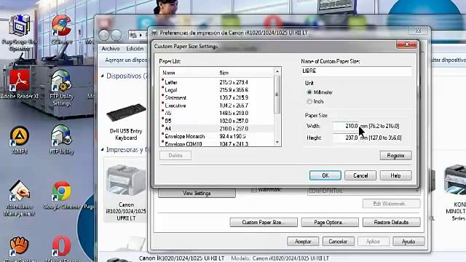Select Dell USB Entry Keyboard device

(x=126, y=122)
